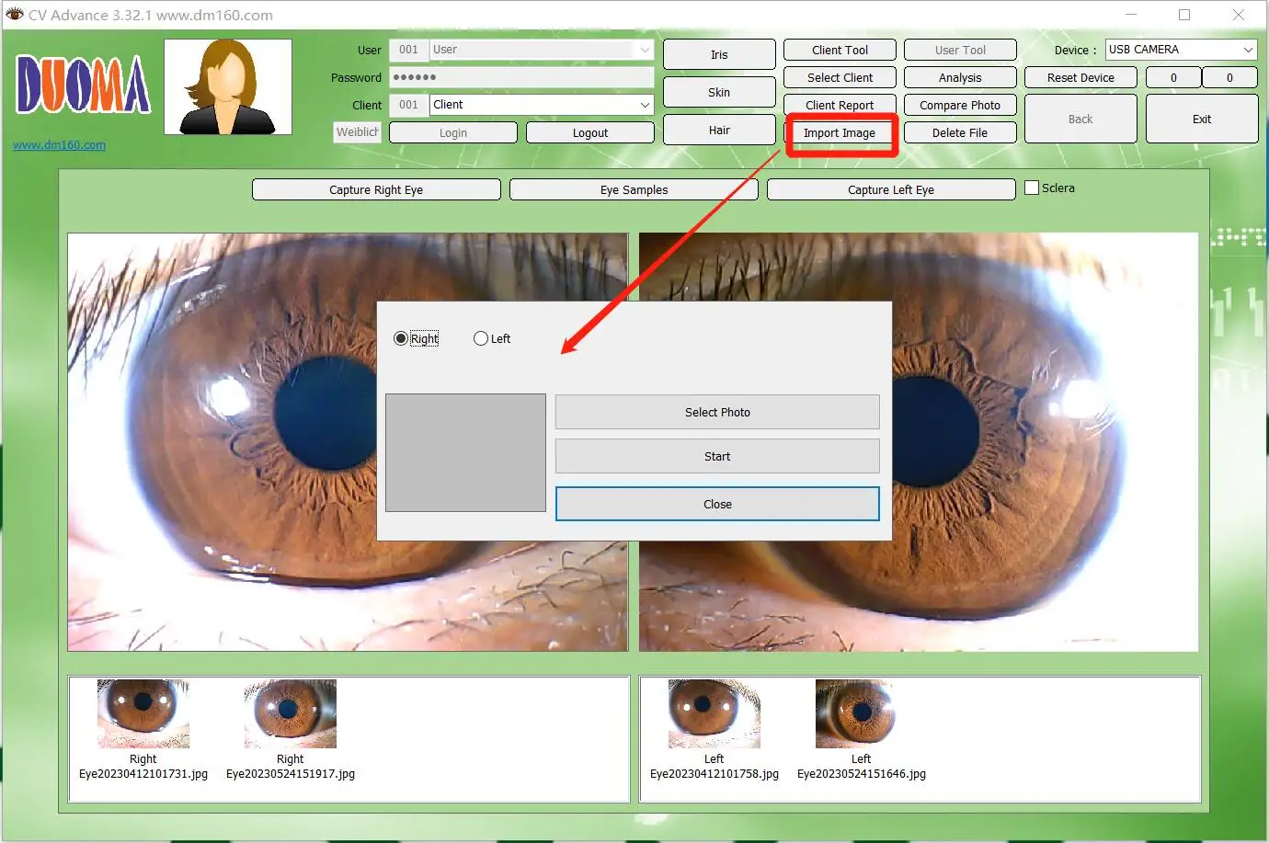The height and width of the screenshot is (843, 1269).
Task: Click the Exit button
Action: [1202, 119]
